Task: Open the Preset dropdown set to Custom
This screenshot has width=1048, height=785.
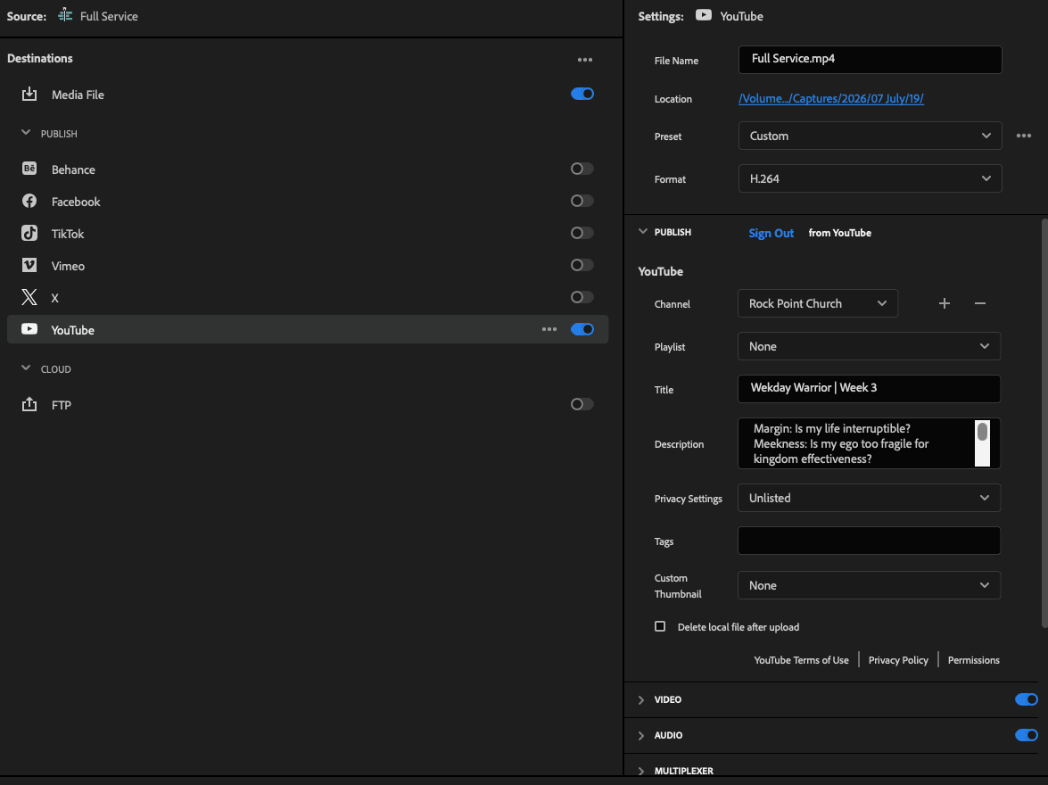Action: [x=870, y=136]
